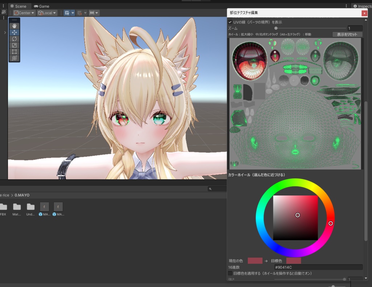
Task: Click scroll-down arrow of texture editor window
Action: tap(365, 278)
